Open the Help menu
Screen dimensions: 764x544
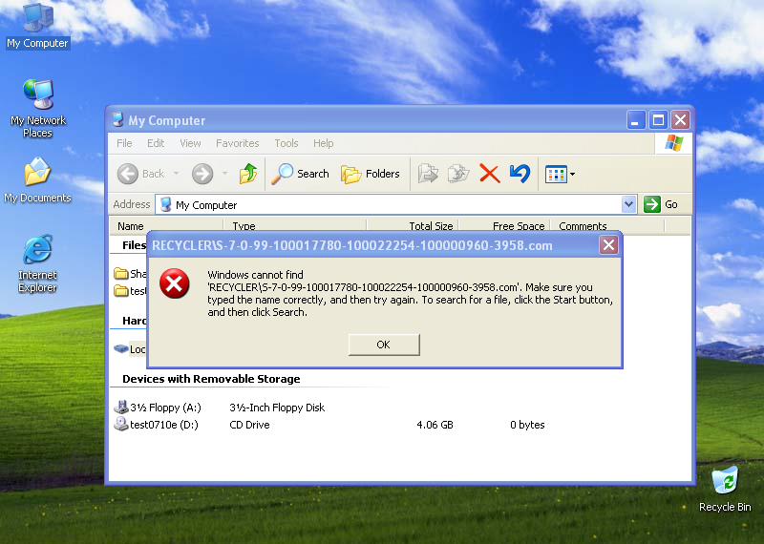click(323, 143)
